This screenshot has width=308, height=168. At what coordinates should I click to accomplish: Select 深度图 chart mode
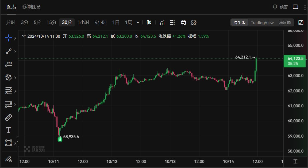[x=285, y=23]
